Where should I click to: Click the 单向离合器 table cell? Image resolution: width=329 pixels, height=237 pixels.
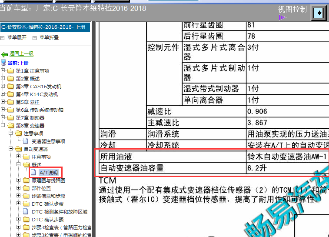[x=214, y=100]
